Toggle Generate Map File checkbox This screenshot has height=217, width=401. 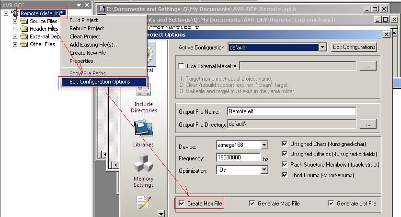[252, 203]
